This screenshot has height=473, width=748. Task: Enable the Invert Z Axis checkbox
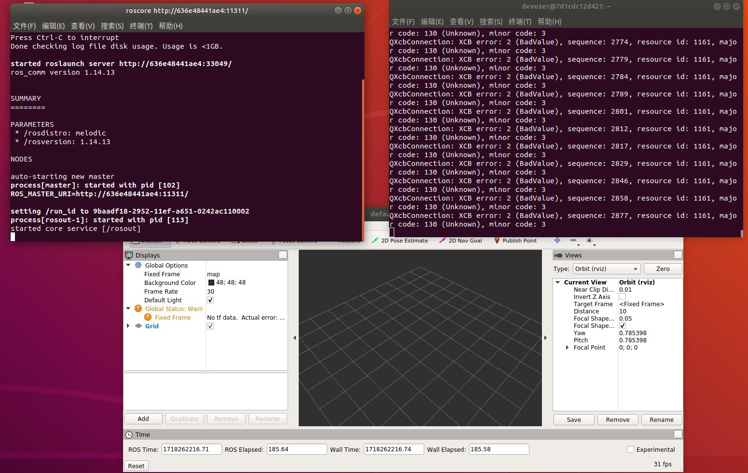coord(623,297)
